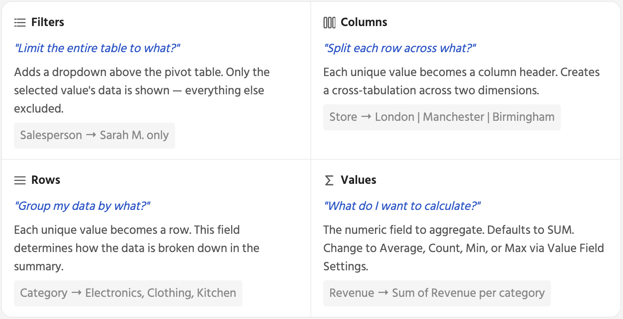
Task: Click the Filters description about dropdown
Action: (142, 90)
